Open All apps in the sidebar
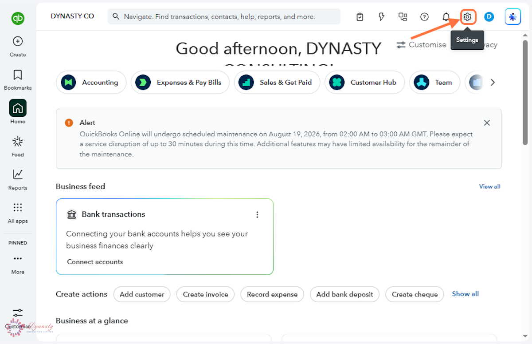This screenshot has height=344, width=532. pos(18,213)
